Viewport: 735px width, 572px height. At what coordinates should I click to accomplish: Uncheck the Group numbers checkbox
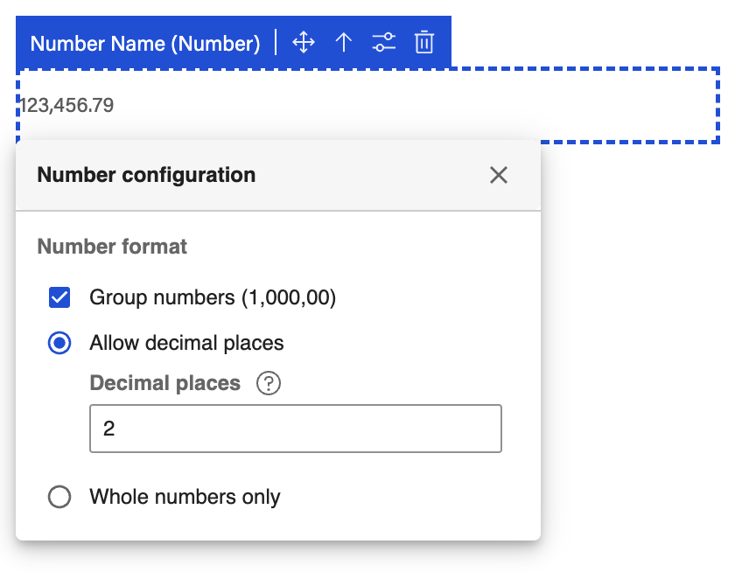(59, 298)
